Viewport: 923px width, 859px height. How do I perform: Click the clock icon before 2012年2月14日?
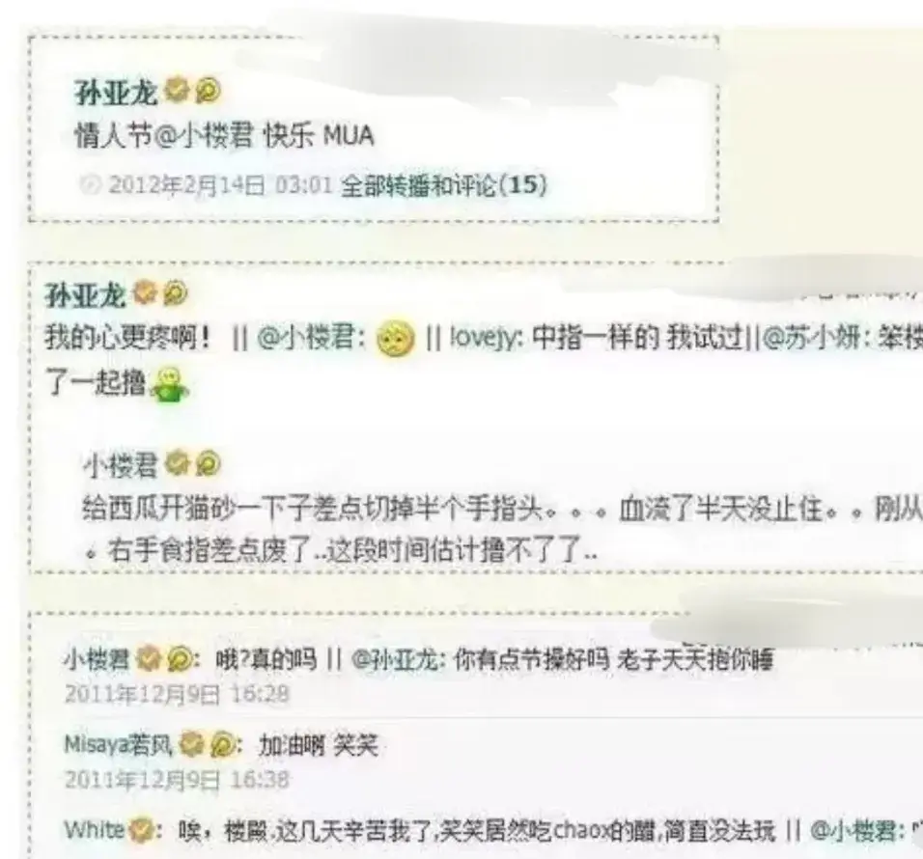point(90,184)
